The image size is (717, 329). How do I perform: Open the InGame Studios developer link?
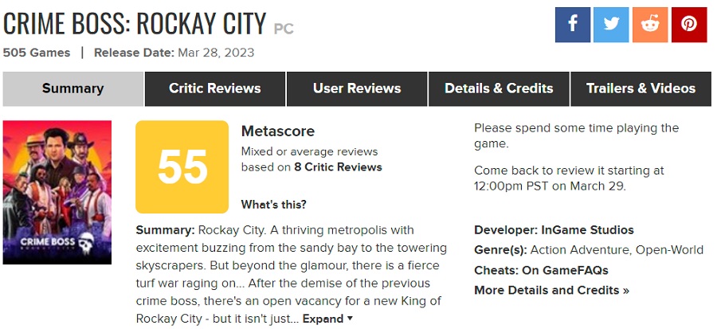click(587, 230)
